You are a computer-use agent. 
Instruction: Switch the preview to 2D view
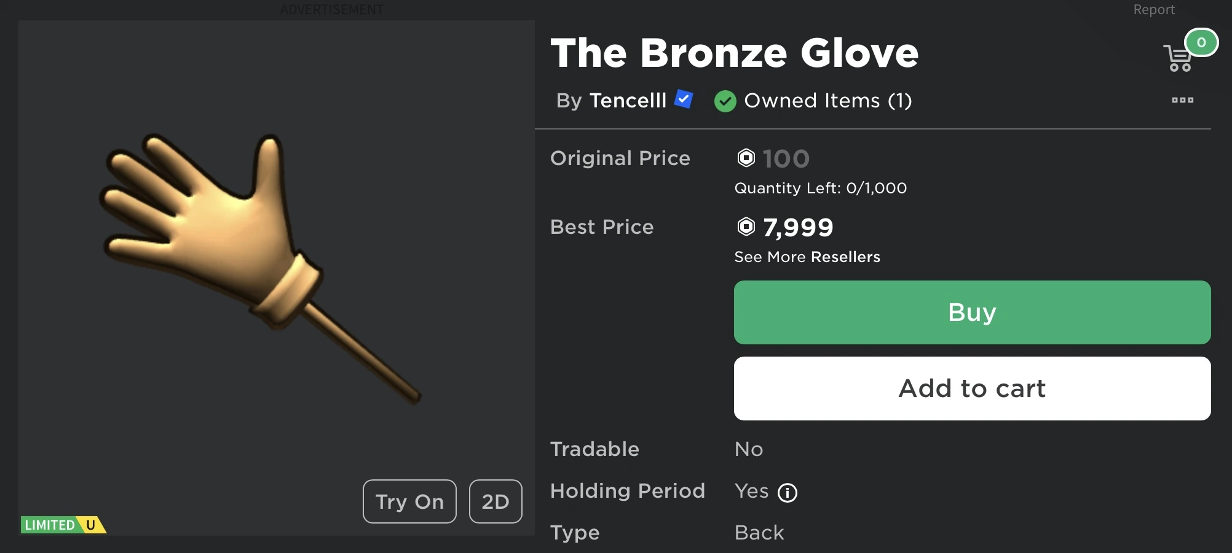click(495, 501)
